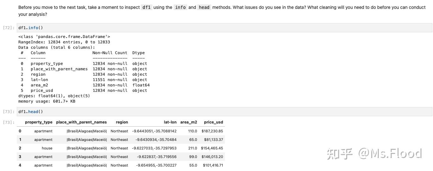Click the lat-lon column header
433x171 pixels.
point(170,122)
